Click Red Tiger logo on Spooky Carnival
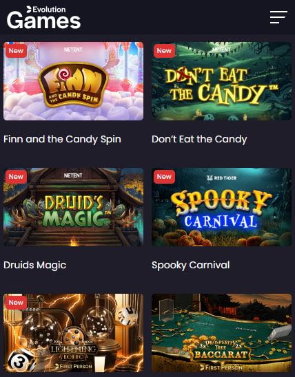 coord(221,178)
